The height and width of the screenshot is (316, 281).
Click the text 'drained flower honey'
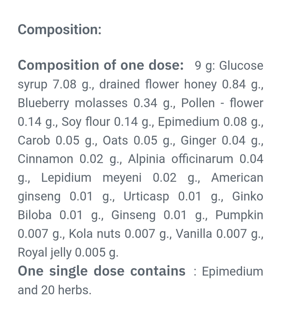click(x=158, y=84)
